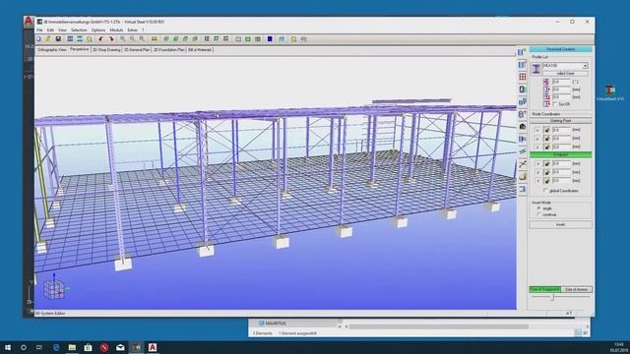
Task: Click the horizontal scrollbar in background window
Action: point(439,326)
